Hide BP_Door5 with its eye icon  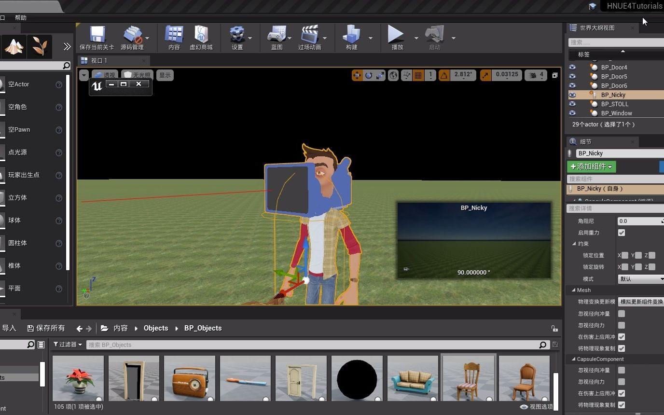point(572,77)
